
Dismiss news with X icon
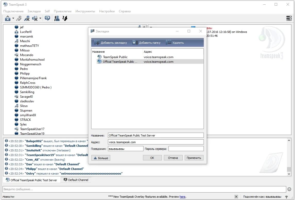tap(236, 197)
